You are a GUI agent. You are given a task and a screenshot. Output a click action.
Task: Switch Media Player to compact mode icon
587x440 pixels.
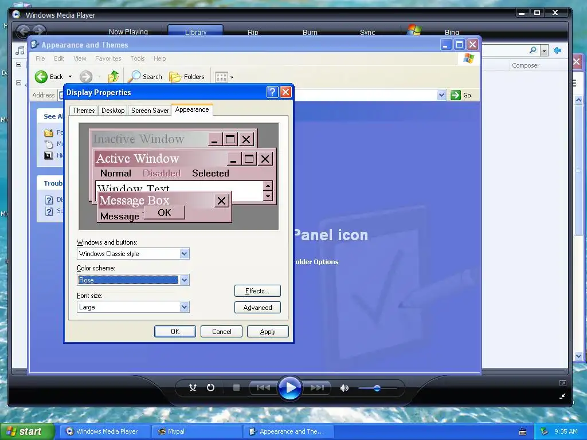click(x=562, y=396)
